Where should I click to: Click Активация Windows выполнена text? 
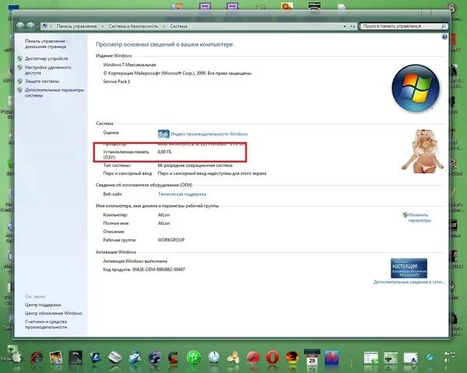[x=135, y=261]
